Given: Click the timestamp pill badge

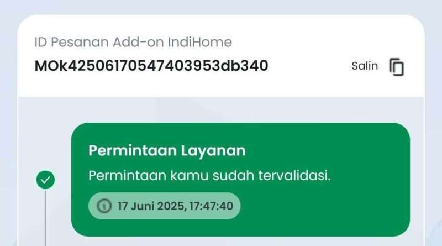Looking at the screenshot, I should [164, 206].
